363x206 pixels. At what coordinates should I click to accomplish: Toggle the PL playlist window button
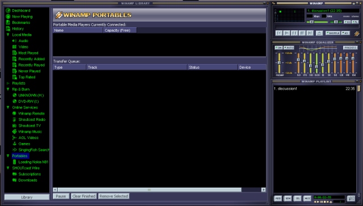355,22
